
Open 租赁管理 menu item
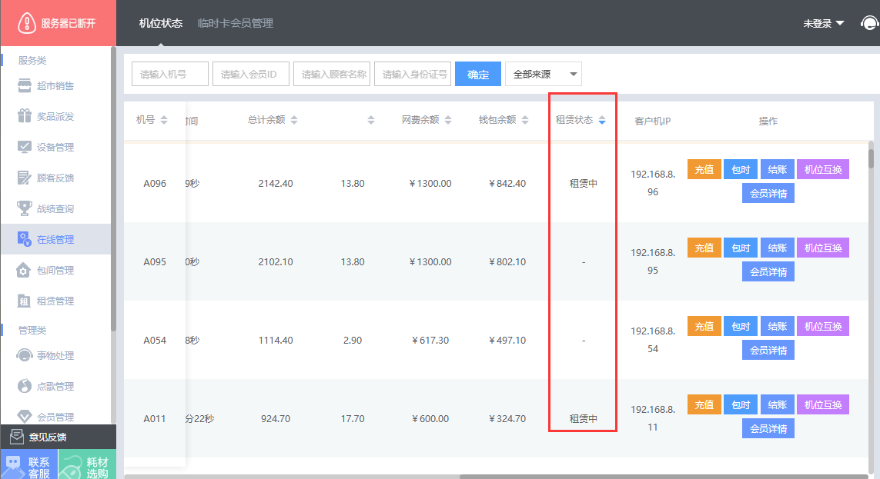click(x=56, y=301)
